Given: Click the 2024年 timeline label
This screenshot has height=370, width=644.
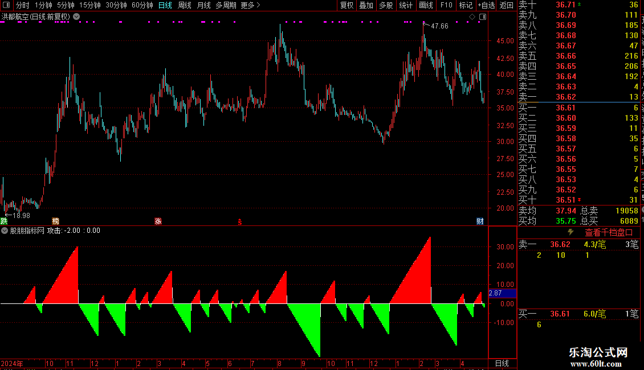Looking at the screenshot, I should pyautogui.click(x=12, y=363).
